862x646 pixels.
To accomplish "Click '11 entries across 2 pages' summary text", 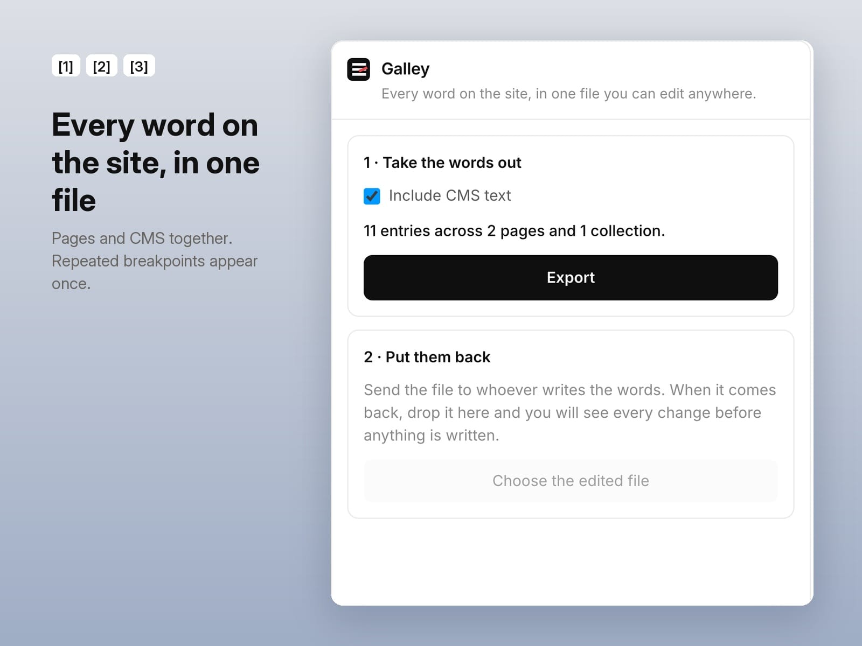I will click(x=514, y=231).
